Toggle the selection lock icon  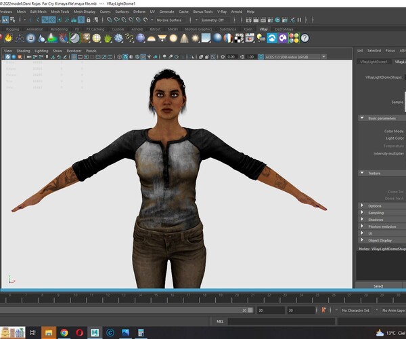coord(89,20)
